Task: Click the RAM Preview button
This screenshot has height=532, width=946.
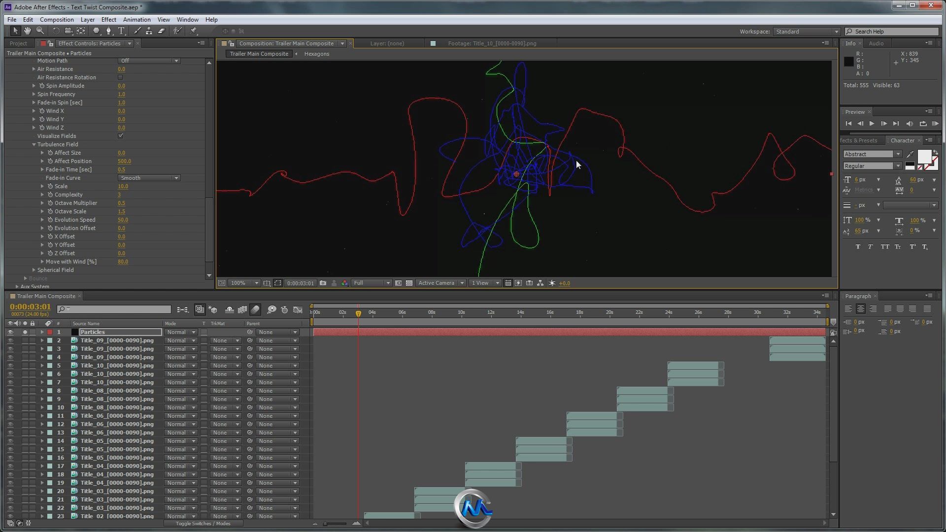Action: pyautogui.click(x=934, y=124)
